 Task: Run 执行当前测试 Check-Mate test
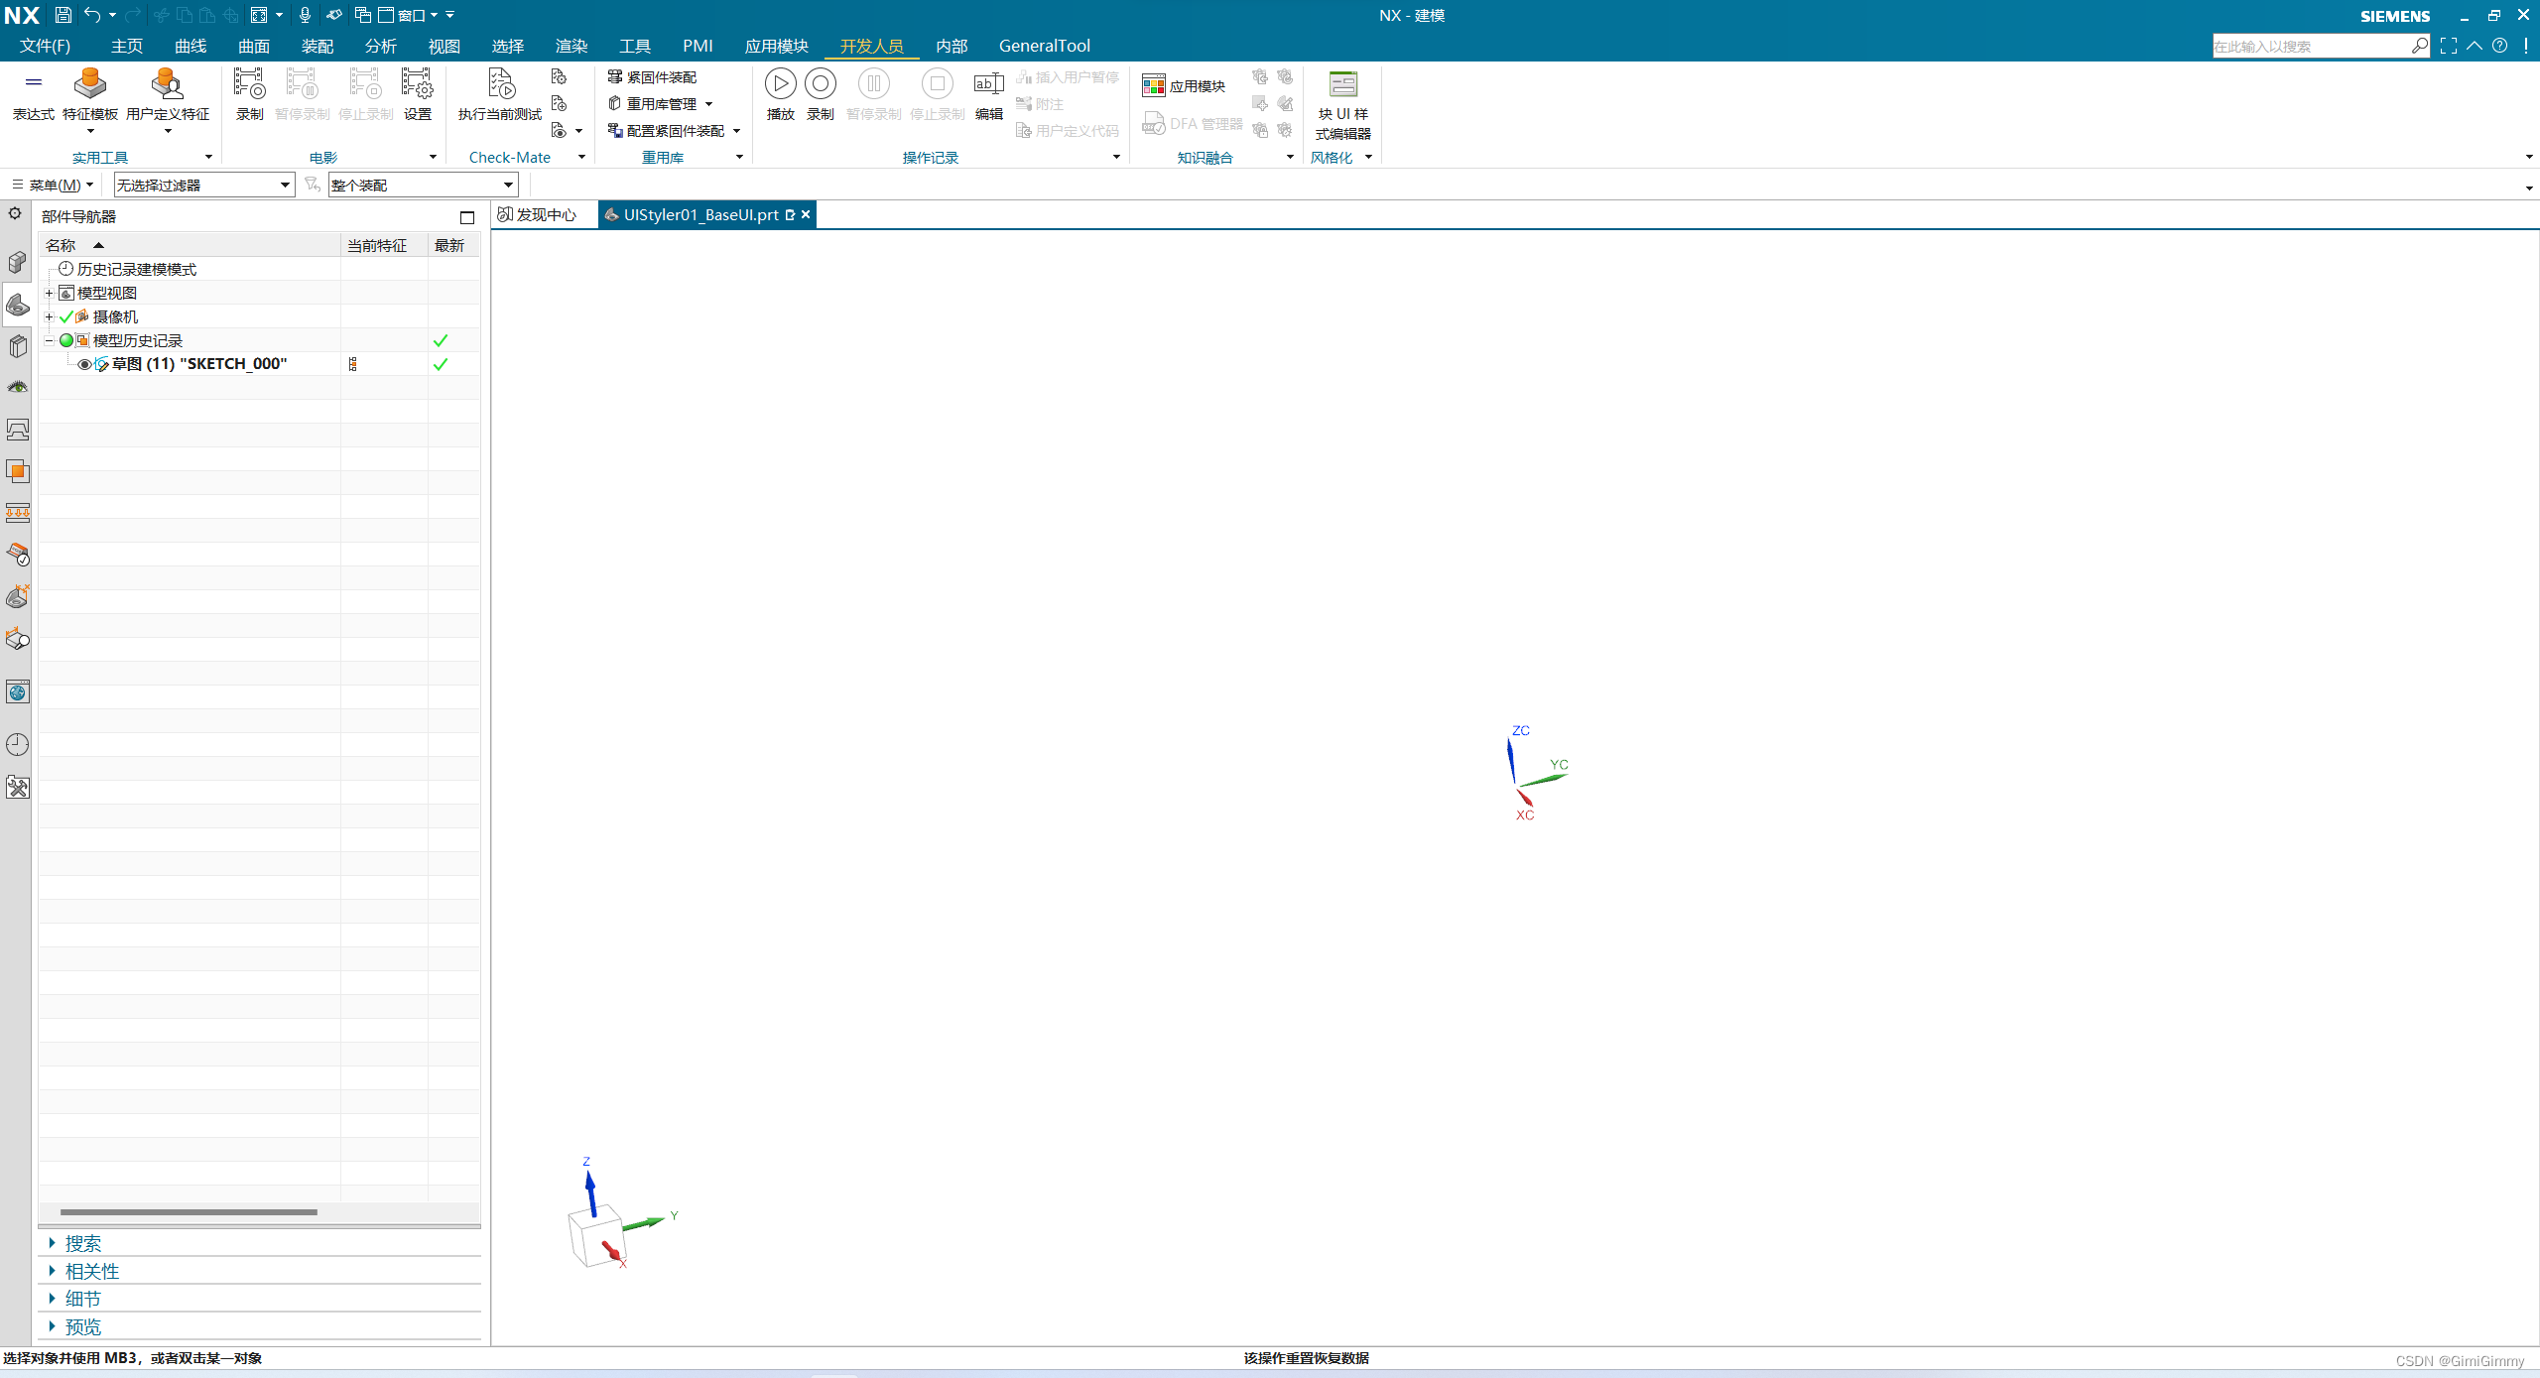click(500, 95)
